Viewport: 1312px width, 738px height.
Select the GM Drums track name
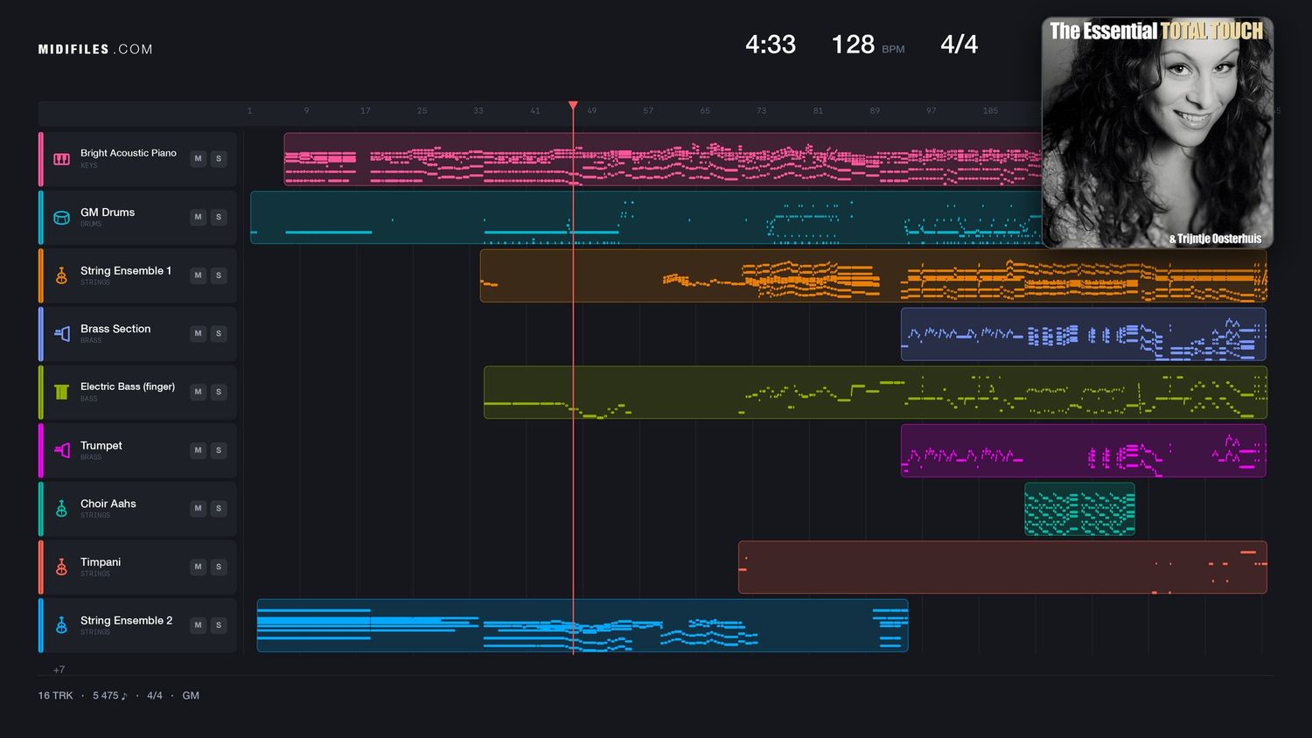click(x=108, y=212)
